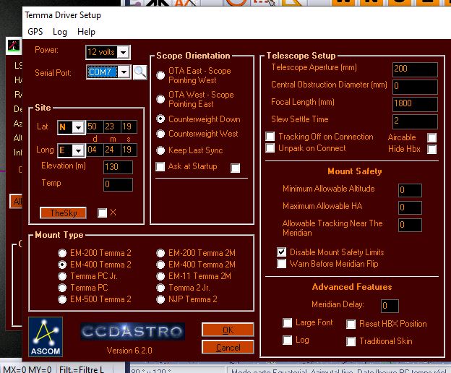The height and width of the screenshot is (373, 451).
Task: Open the Help menu
Action: (86, 32)
